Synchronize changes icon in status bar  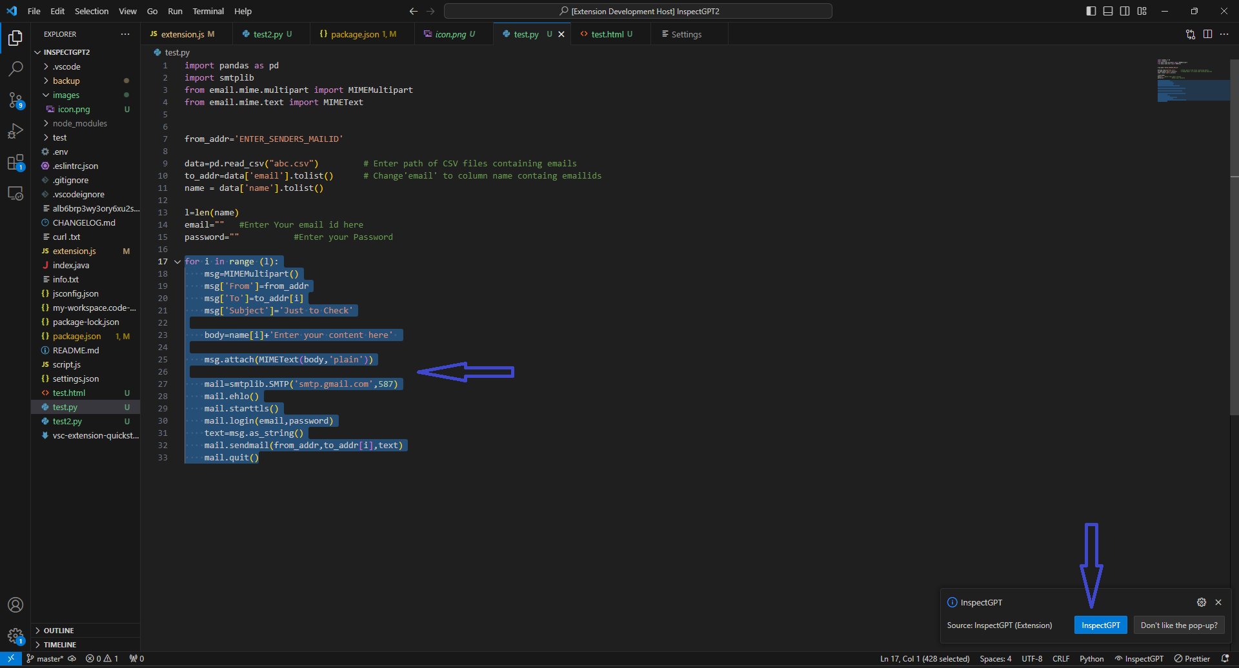(72, 658)
